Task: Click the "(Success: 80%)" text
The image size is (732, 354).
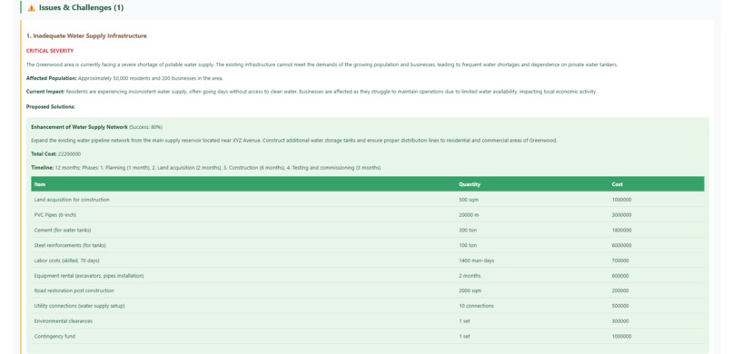Action: (145, 127)
